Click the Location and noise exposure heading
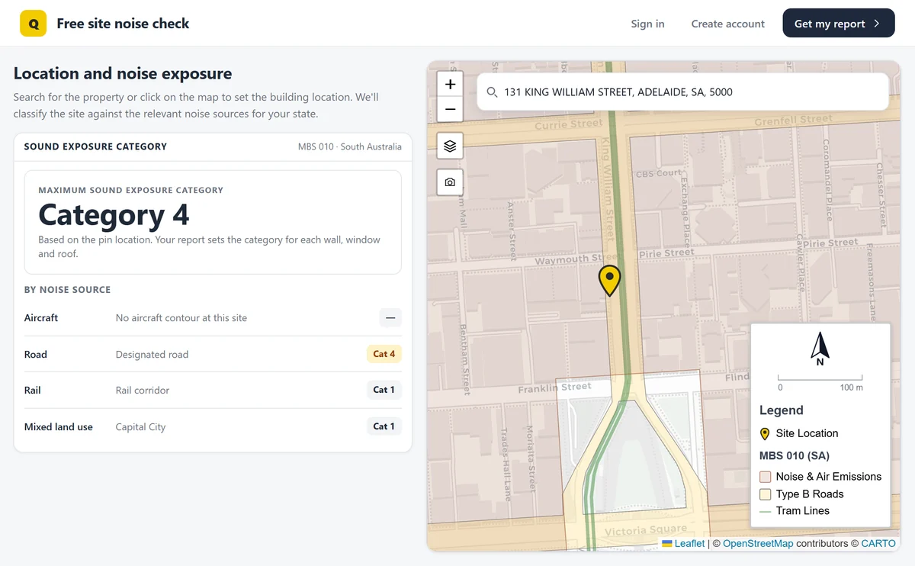Screen dimensions: 915x566 (x=123, y=74)
